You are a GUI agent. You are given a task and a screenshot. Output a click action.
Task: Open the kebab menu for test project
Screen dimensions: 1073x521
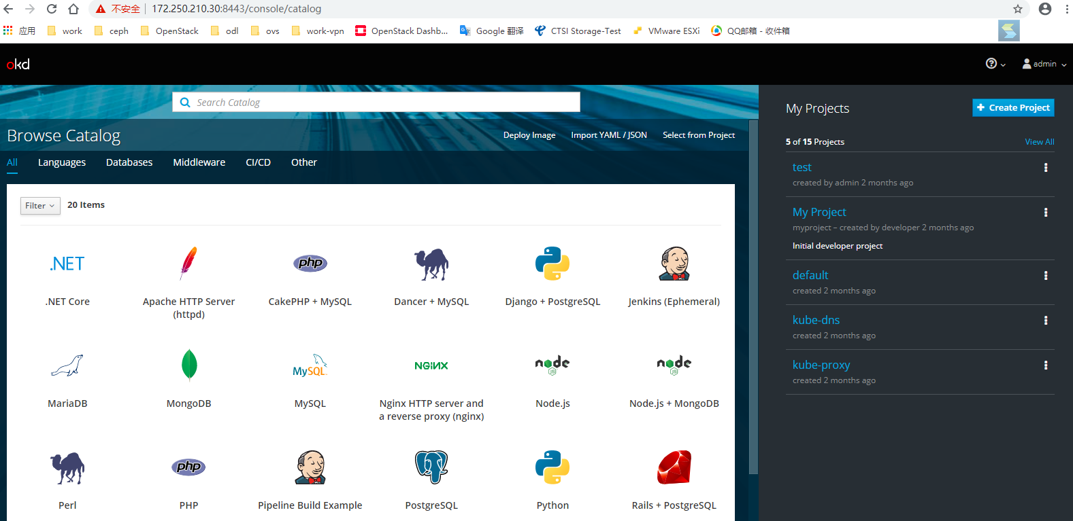point(1046,168)
